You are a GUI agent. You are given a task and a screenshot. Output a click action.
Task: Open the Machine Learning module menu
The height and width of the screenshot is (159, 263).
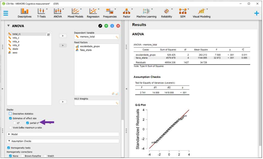[x=146, y=13]
